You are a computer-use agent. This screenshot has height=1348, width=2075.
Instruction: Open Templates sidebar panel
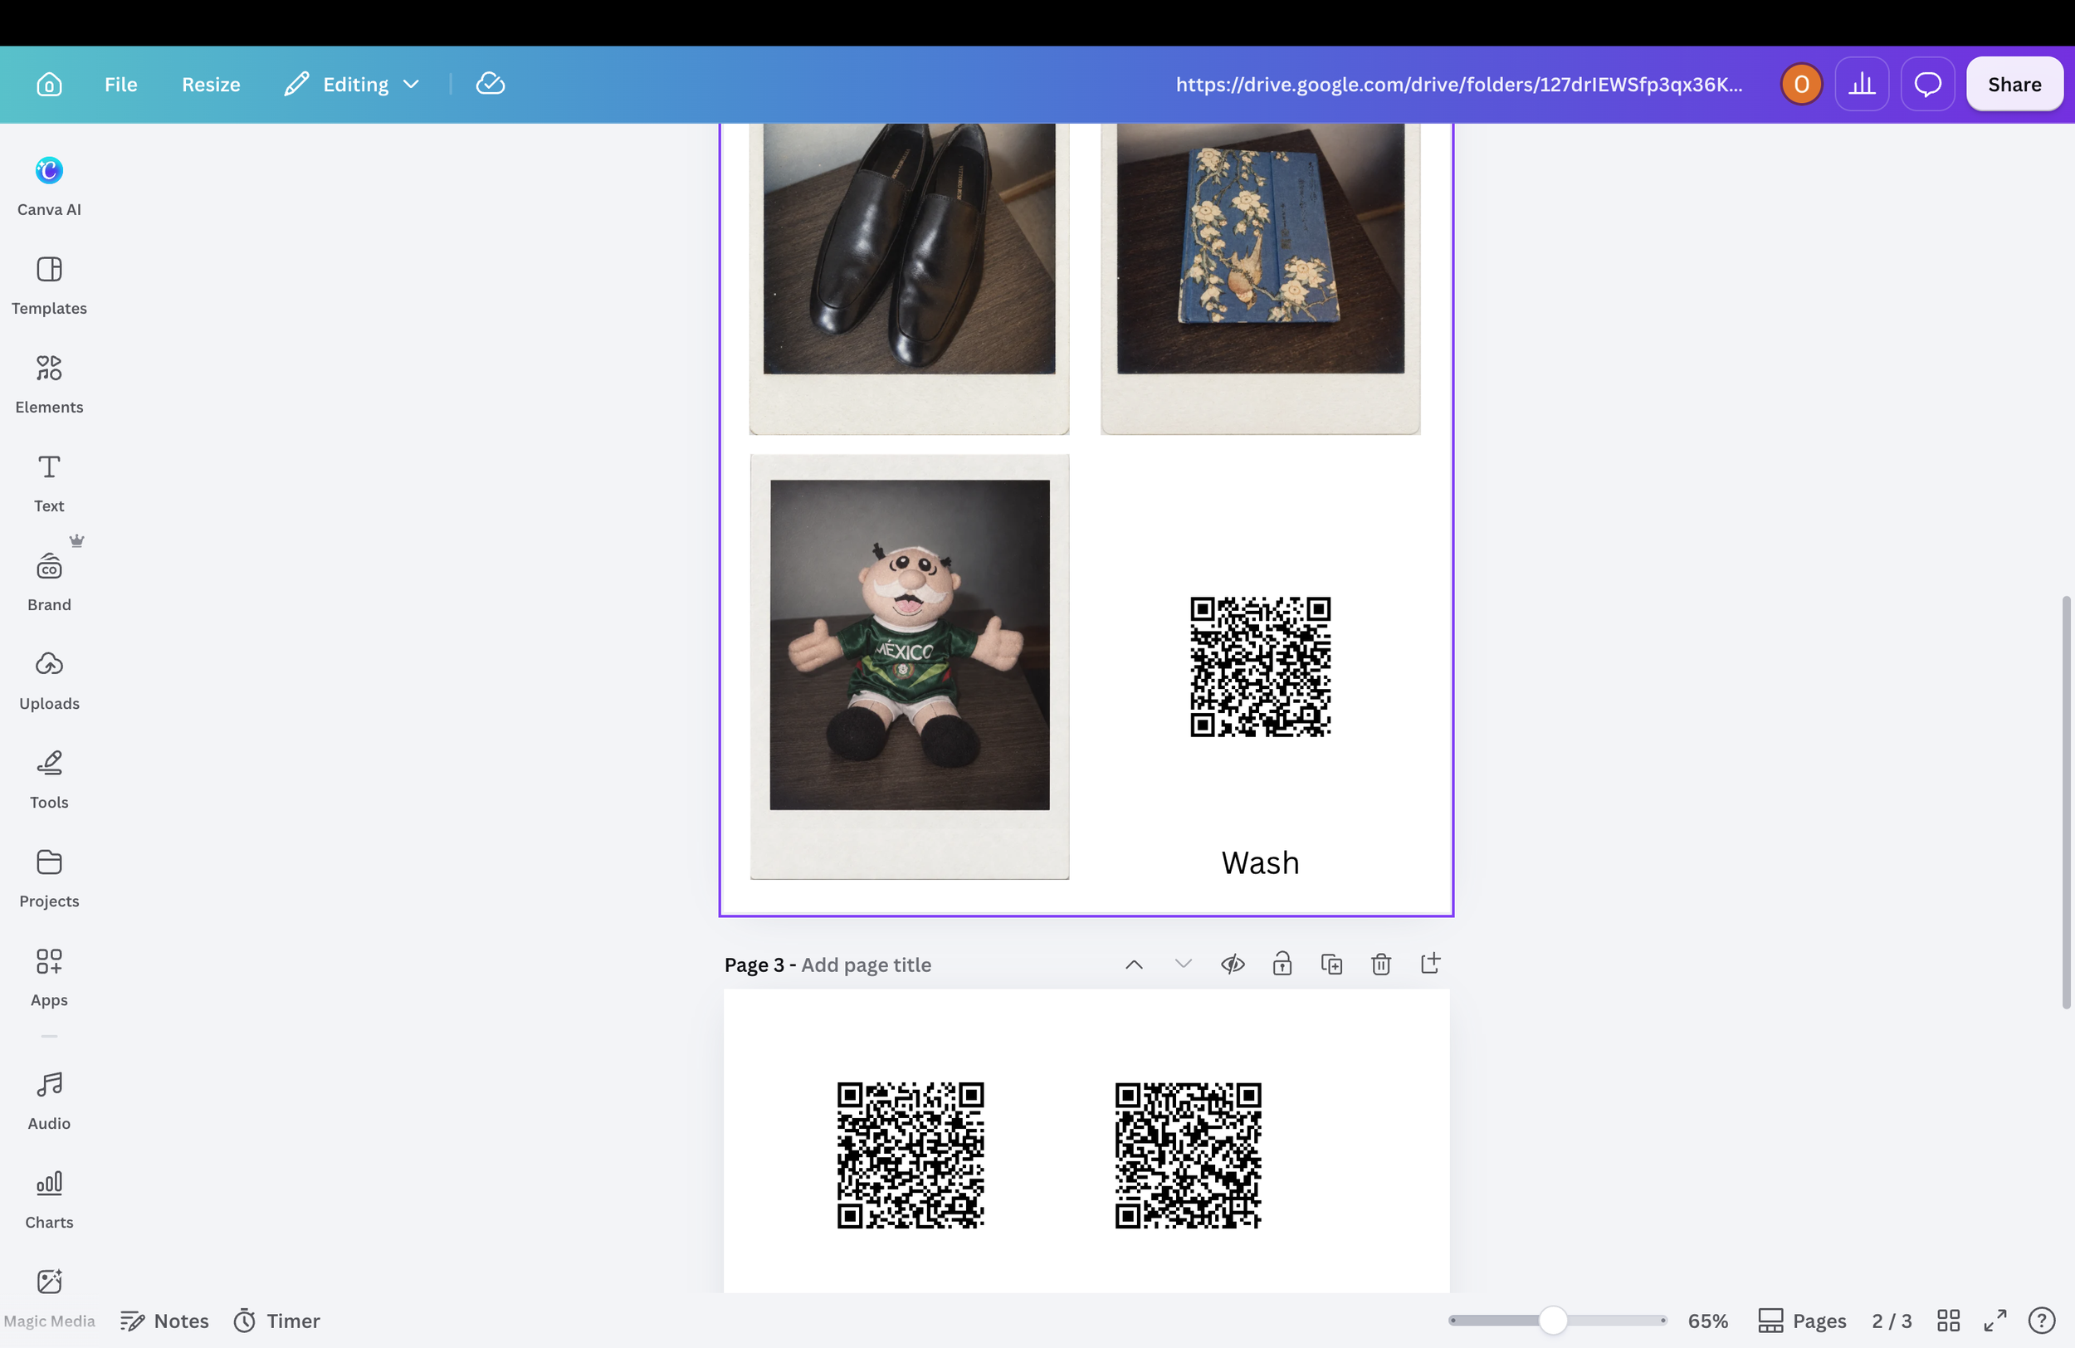click(x=49, y=285)
